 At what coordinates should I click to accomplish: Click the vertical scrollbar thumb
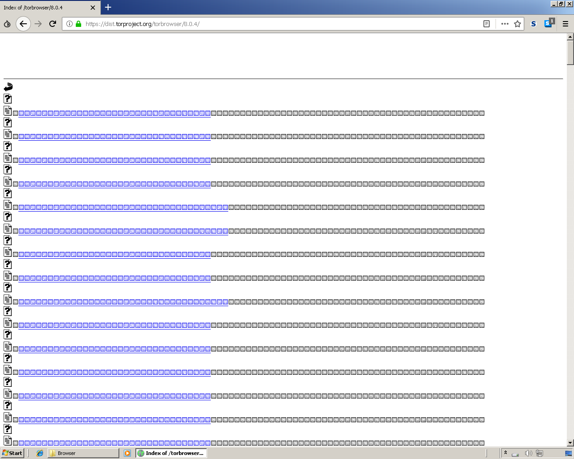point(570,53)
